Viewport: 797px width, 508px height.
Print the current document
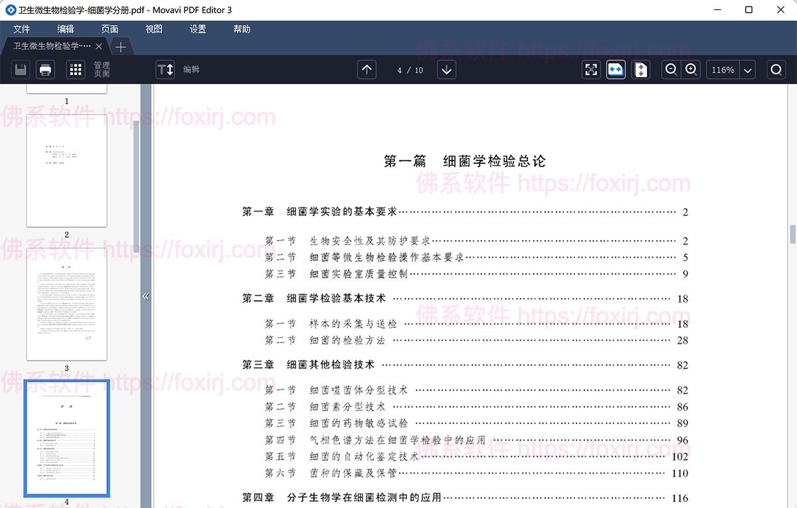pos(45,69)
